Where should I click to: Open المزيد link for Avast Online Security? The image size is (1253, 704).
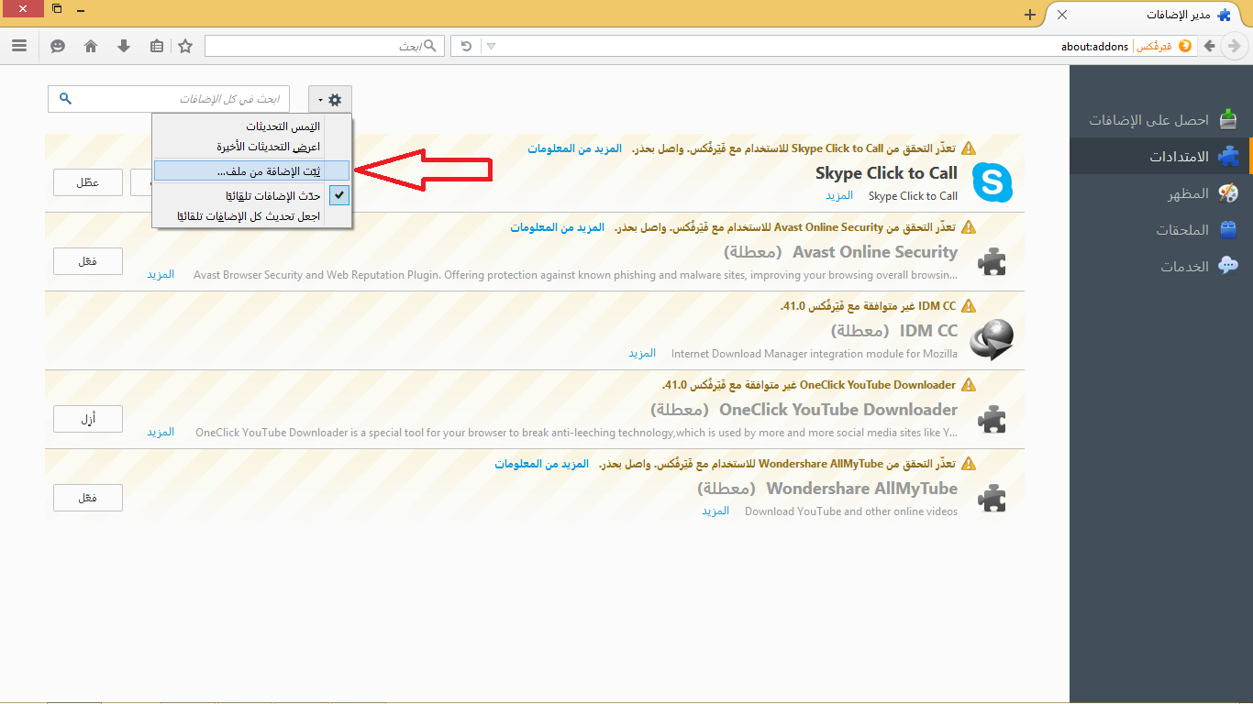[161, 274]
